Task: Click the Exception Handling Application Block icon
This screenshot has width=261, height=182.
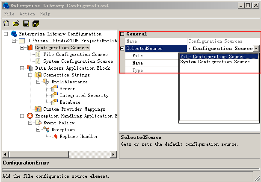Action: coord(30,116)
